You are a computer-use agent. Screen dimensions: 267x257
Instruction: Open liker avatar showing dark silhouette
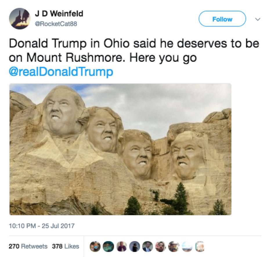(x=134, y=247)
